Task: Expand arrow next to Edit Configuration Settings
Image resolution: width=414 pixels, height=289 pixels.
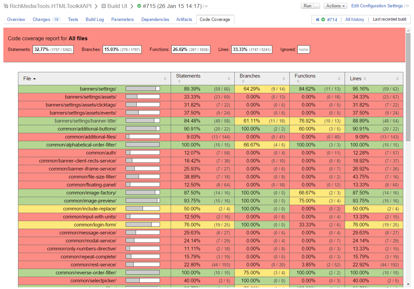Action: (407, 6)
